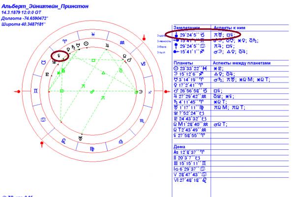This screenshot has height=197, width=292.
Task: Click the Jupiter glyph in the chart wheel
Action: tap(107, 46)
